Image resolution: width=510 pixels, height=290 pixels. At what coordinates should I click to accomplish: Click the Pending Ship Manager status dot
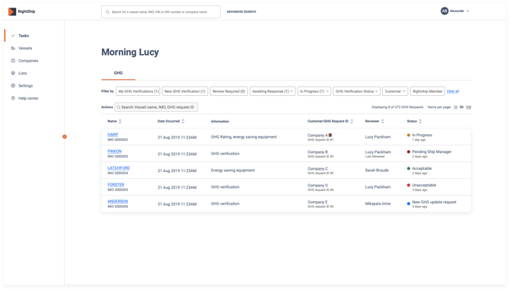[409, 151]
